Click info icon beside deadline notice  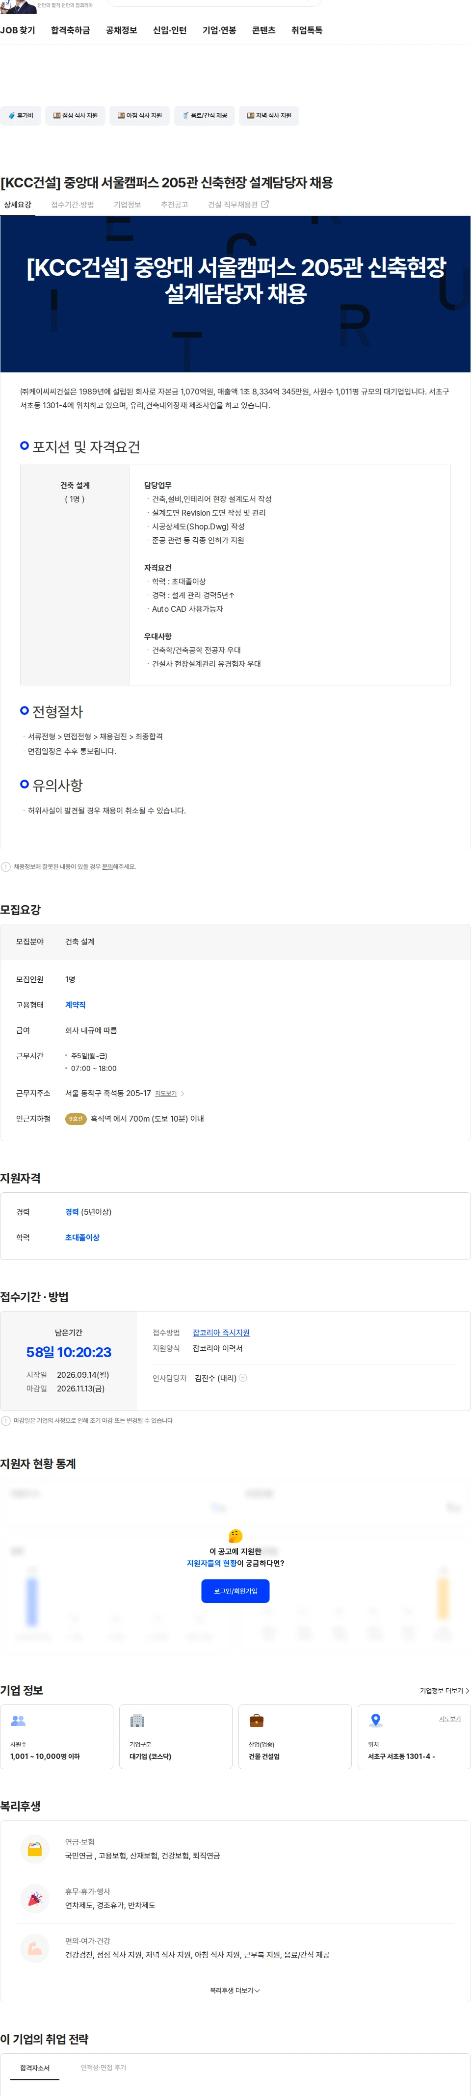click(6, 1421)
